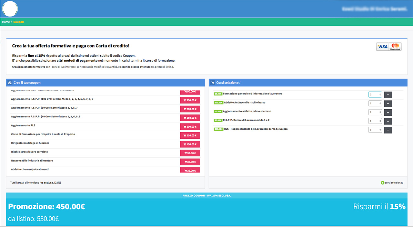Viewport: 413px width, 227px height.
Task: Remove Addetto Antincendio rischio basso course
Action: pyautogui.click(x=388, y=104)
